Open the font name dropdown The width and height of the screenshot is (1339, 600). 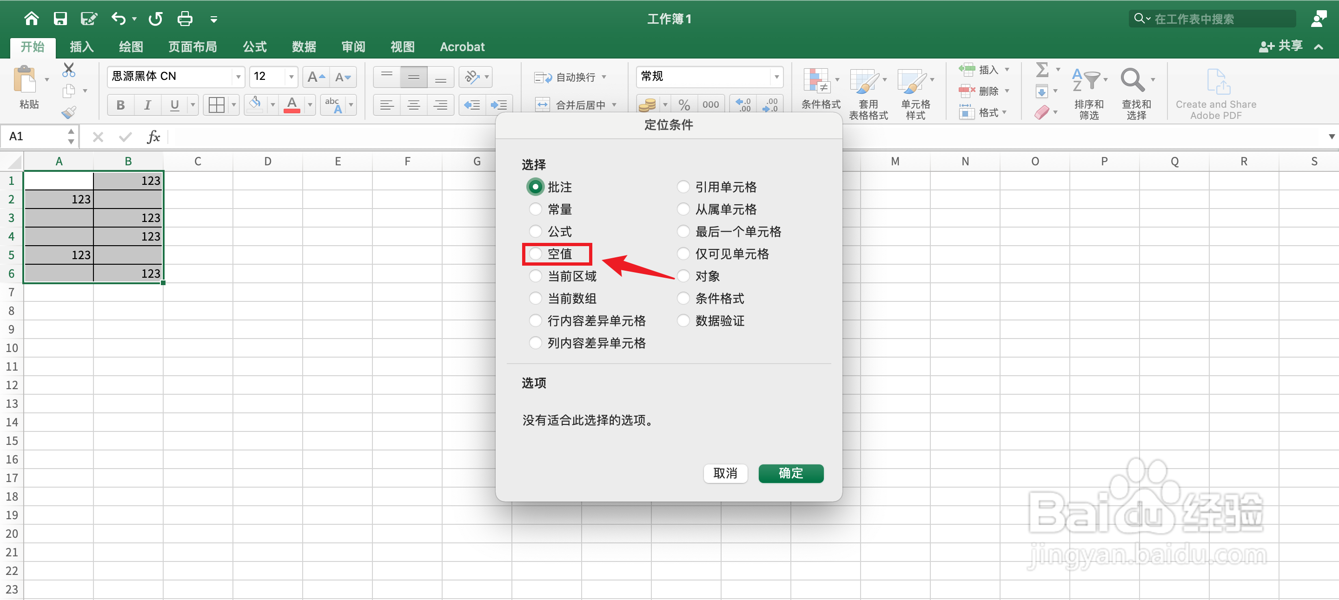(x=238, y=77)
